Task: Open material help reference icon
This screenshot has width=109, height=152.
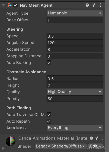Action: point(91,138)
